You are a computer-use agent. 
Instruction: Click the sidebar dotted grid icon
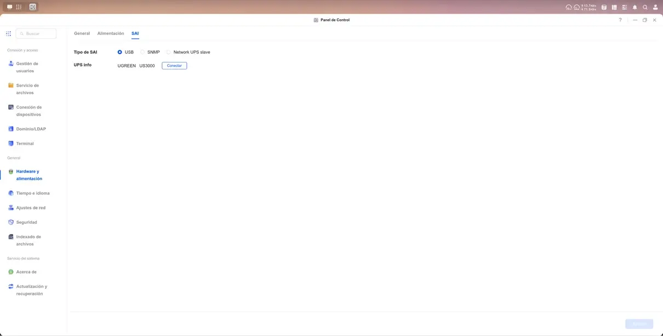click(8, 33)
